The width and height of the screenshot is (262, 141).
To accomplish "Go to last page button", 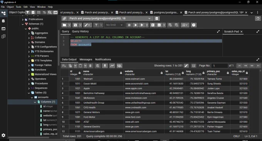I will click(258, 66).
